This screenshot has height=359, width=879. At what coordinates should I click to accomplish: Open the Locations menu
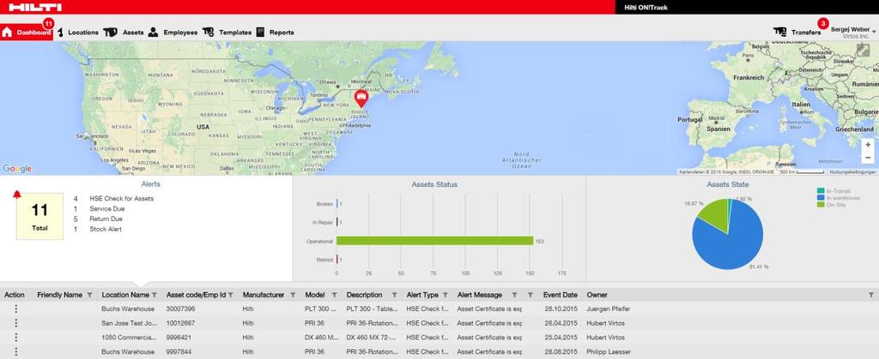coord(83,33)
